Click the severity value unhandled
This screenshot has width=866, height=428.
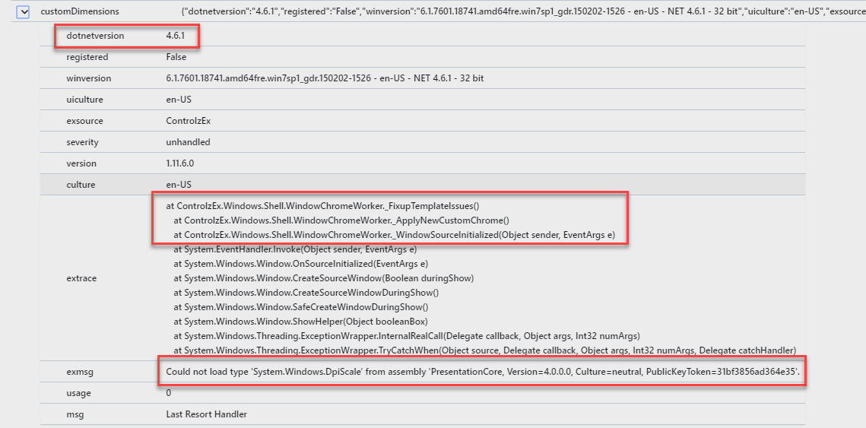click(188, 142)
